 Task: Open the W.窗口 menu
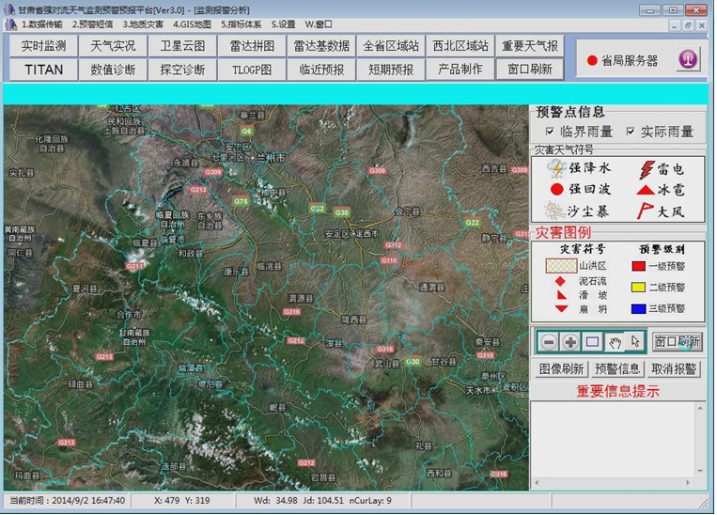pos(319,24)
